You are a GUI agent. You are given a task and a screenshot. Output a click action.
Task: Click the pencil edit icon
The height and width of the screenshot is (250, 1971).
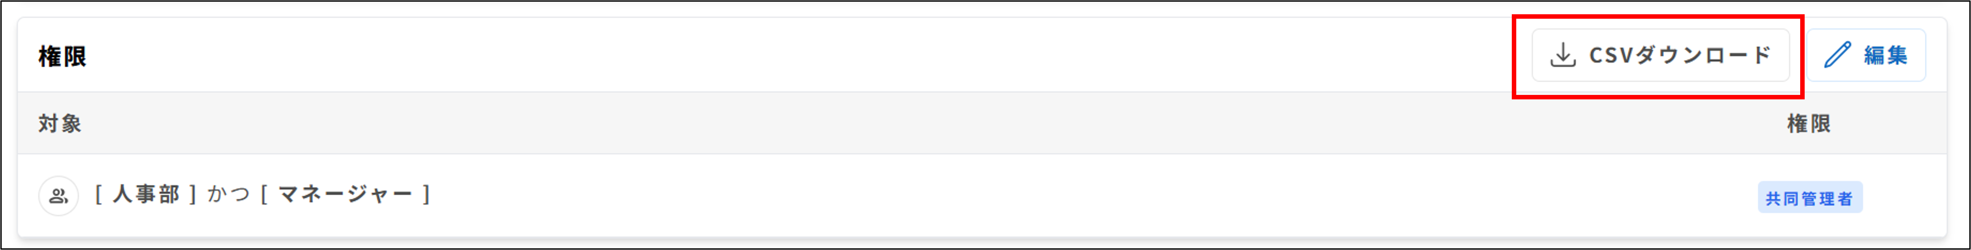tap(1837, 56)
